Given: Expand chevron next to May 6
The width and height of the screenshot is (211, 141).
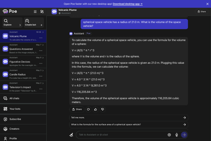Looking at the screenshot, I should click(x=43, y=57).
